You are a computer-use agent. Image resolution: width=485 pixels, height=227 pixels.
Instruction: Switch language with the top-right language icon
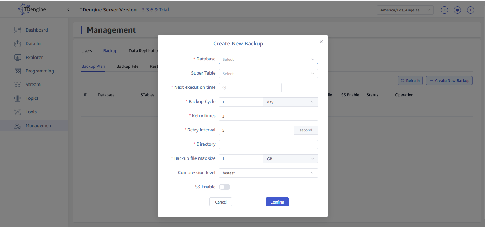457,10
